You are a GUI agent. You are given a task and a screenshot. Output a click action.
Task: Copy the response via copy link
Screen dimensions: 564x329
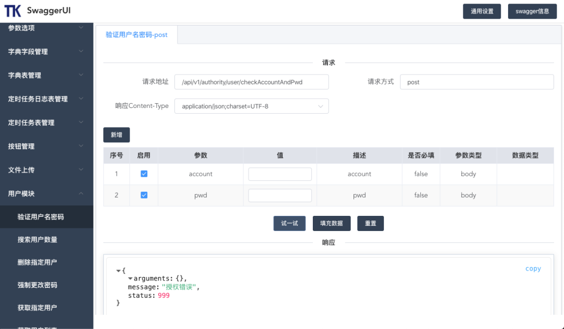click(533, 269)
